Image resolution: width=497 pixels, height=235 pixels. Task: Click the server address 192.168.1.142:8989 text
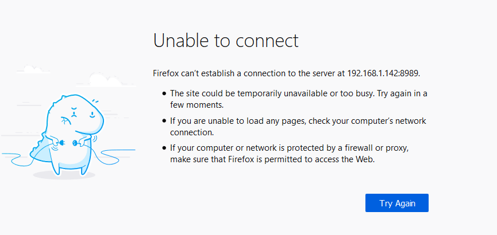tap(384, 73)
